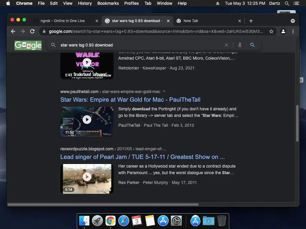The height and width of the screenshot is (229, 306).
Task: Close the ngrok tab
Action: (97, 21)
